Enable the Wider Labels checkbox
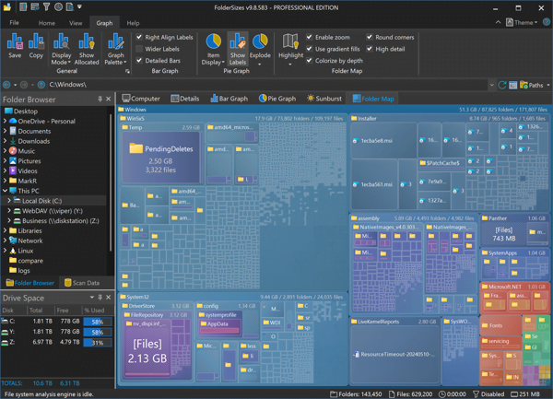The width and height of the screenshot is (553, 399). (139, 49)
